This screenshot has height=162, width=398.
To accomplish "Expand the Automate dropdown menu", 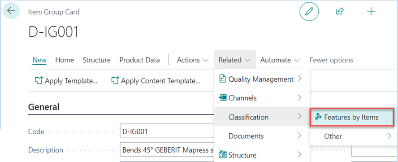I will click(280, 60).
